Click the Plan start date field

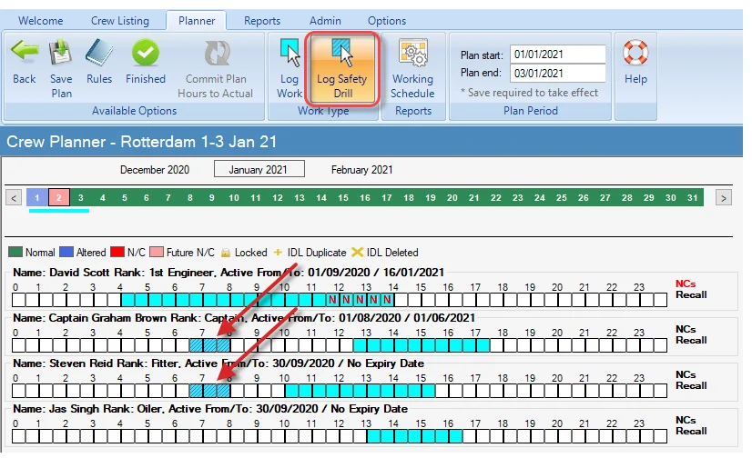[x=557, y=55]
